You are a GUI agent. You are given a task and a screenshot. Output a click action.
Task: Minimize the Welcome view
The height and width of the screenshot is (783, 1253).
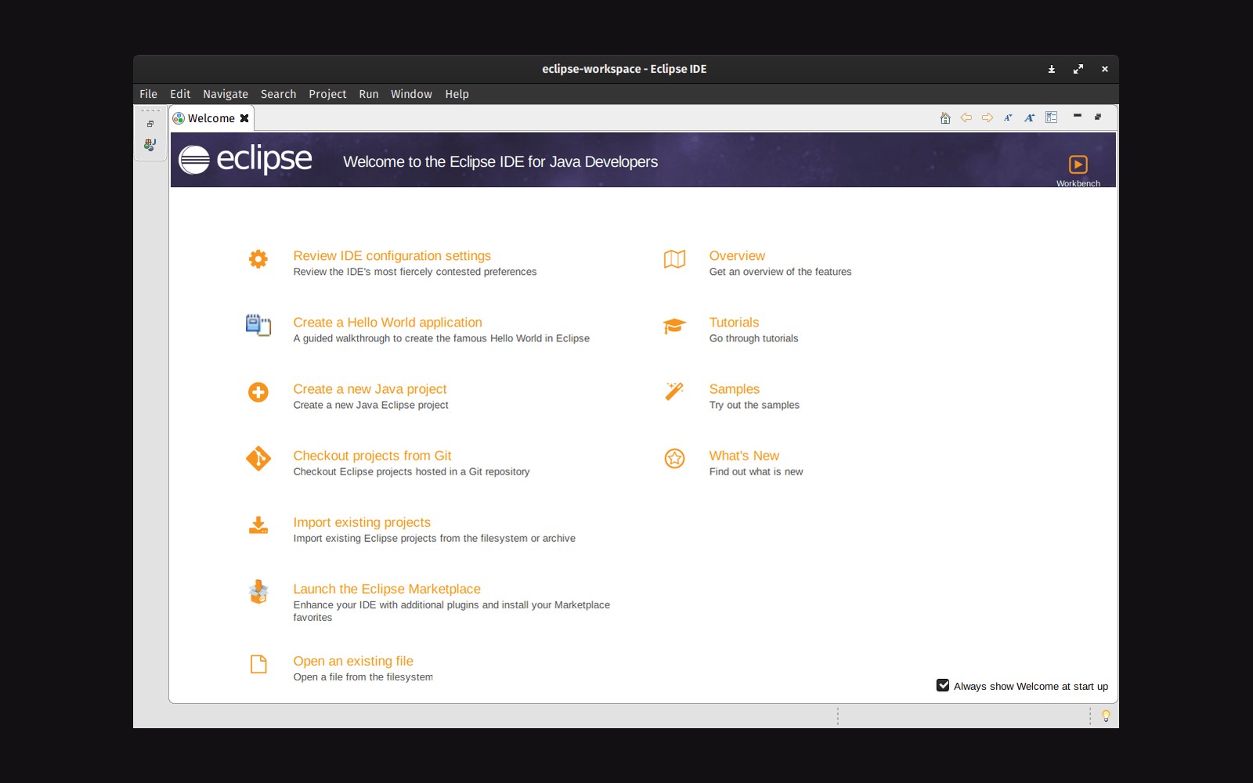pos(1078,116)
